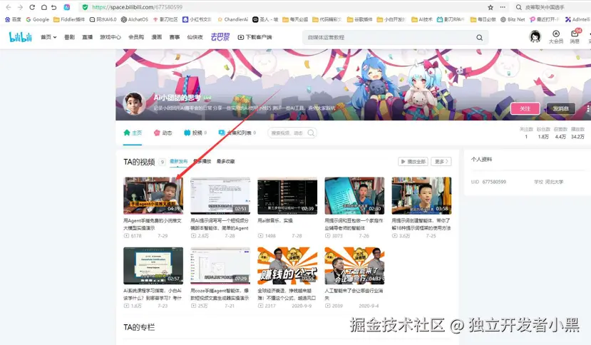The width and height of the screenshot is (591, 345).
Task: Open the 更多 videos expander
Action: [442, 162]
